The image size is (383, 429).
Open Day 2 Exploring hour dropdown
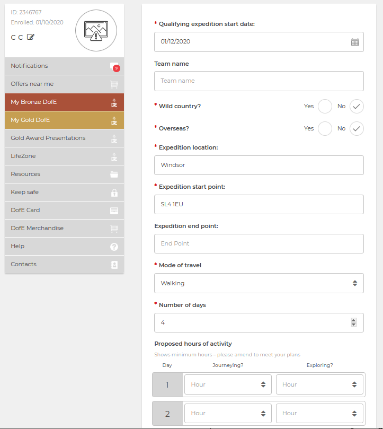coord(319,413)
